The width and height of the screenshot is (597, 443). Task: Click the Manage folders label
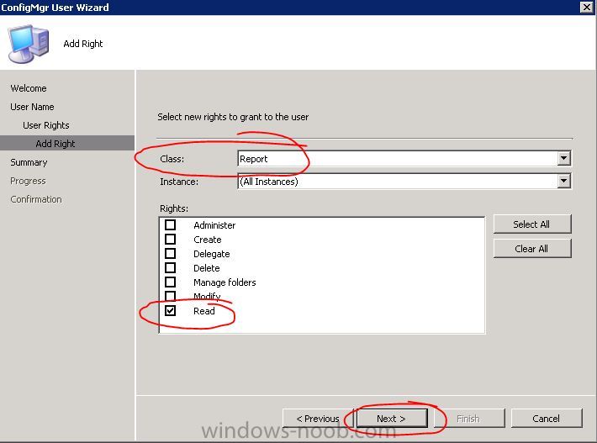coord(225,282)
